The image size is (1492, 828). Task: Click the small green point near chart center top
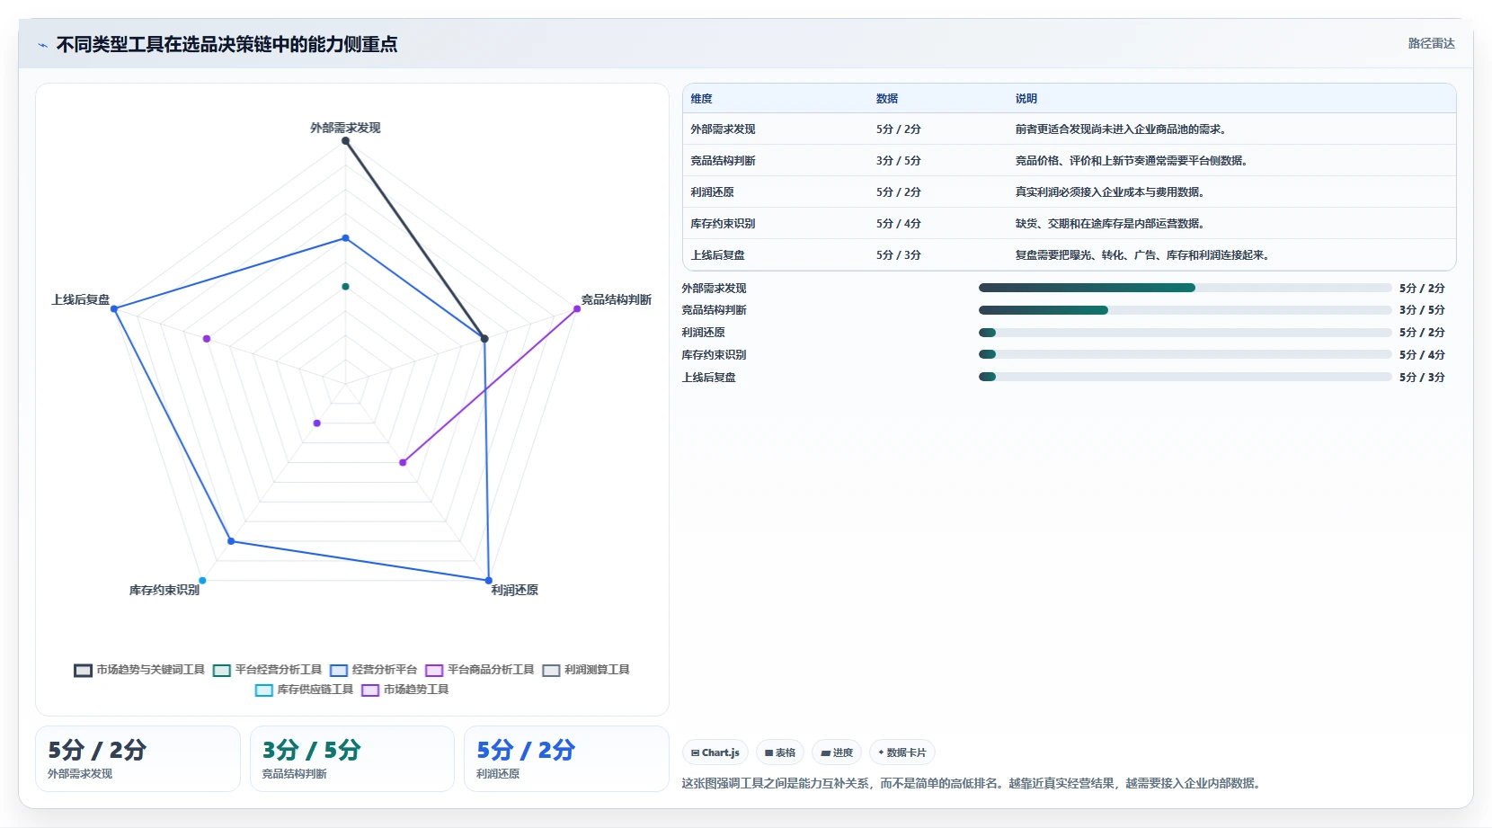click(x=345, y=287)
